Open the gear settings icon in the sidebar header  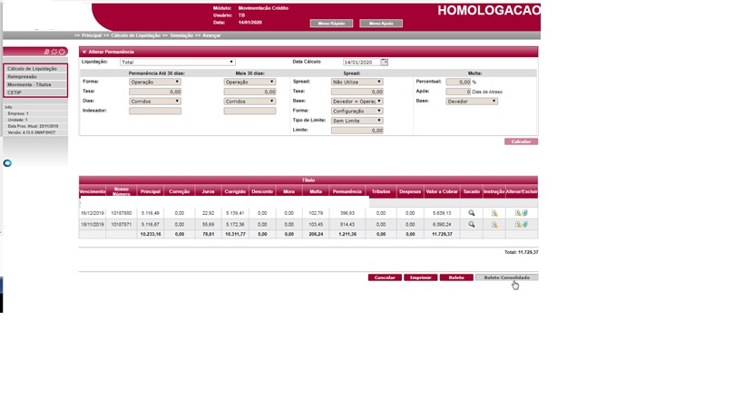coord(54,52)
